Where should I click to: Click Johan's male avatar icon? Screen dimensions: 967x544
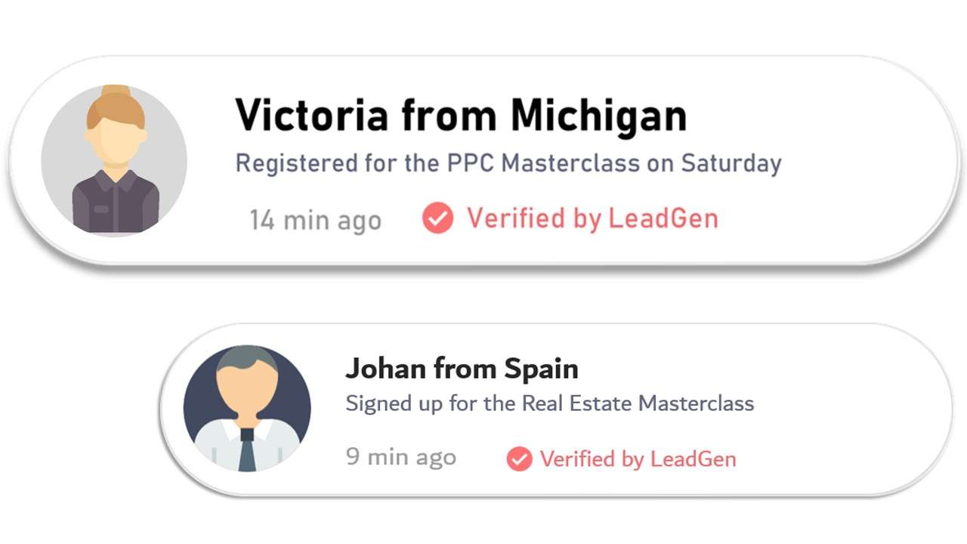(247, 409)
